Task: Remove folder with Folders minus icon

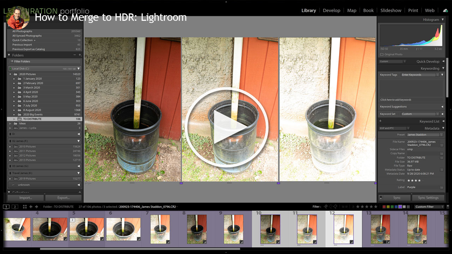Action: pyautogui.click(x=75, y=55)
